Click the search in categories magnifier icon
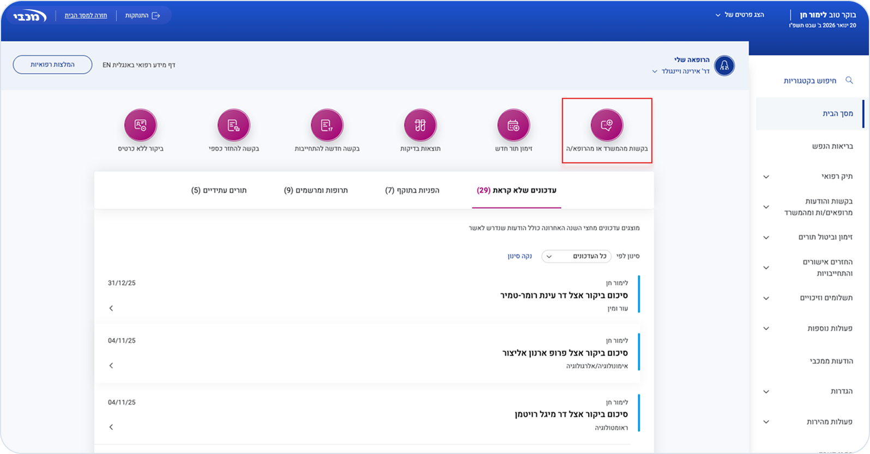Viewport: 870px width, 454px height. (x=849, y=80)
